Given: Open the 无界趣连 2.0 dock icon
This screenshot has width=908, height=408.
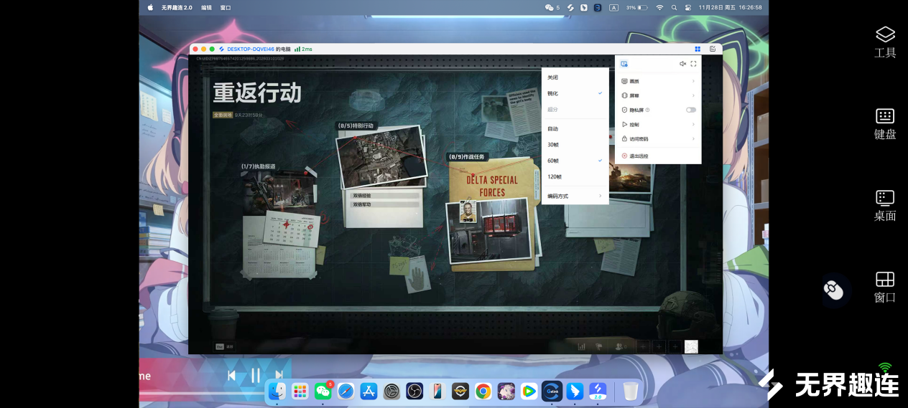Looking at the screenshot, I should coord(598,391).
